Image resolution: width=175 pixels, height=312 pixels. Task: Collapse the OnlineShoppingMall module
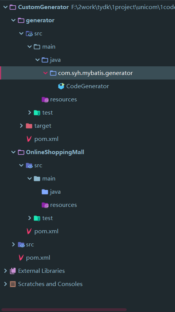click(13, 152)
